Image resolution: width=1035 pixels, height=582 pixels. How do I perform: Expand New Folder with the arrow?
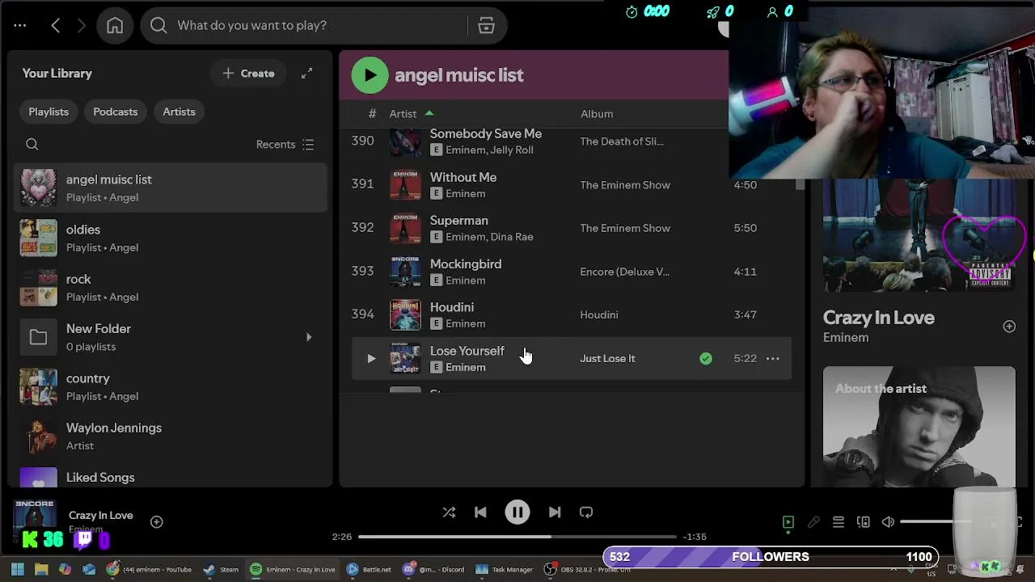coord(308,337)
